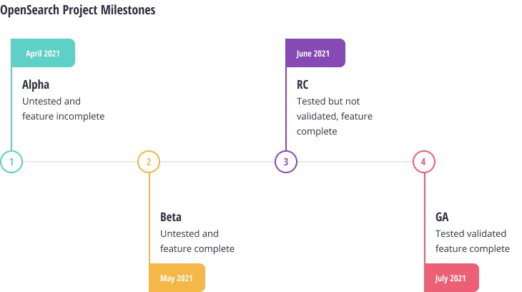The height and width of the screenshot is (292, 522).
Task: Click the Beta milestone heading
Action: tap(171, 217)
